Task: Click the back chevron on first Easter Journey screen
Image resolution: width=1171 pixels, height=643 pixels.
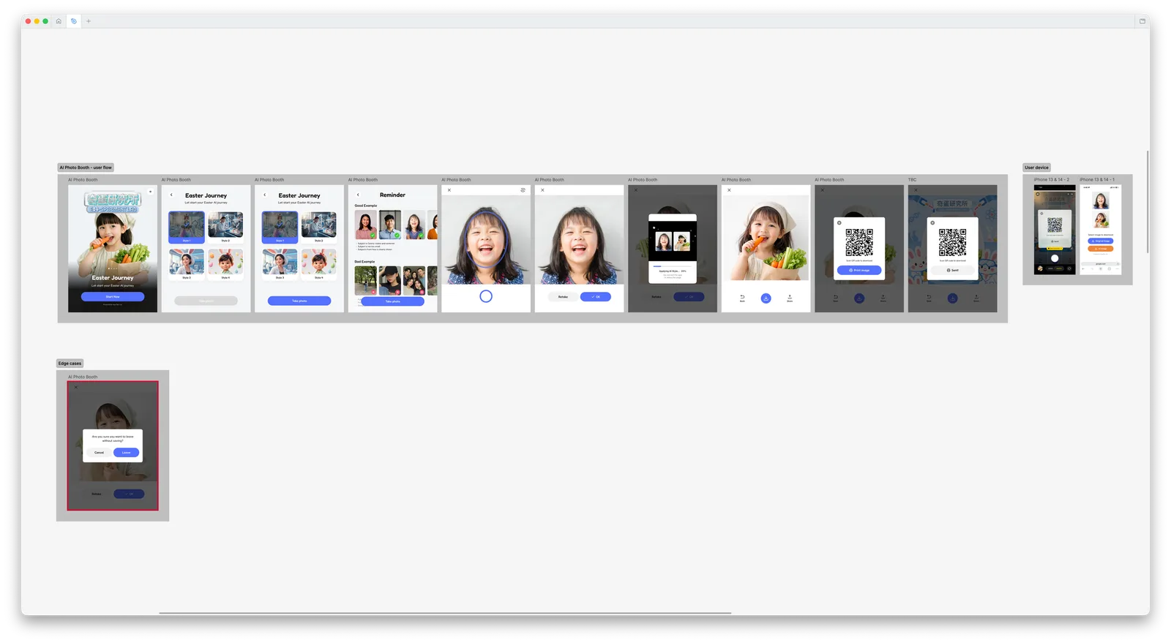Action: (x=171, y=195)
